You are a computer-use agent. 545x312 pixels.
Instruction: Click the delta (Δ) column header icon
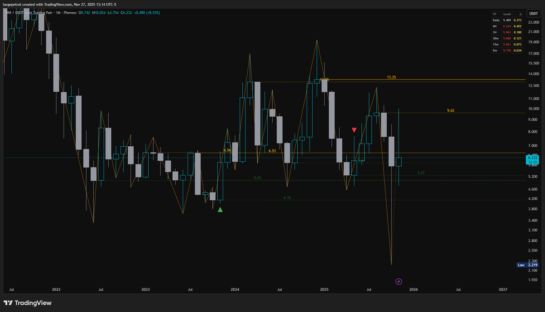coord(520,14)
